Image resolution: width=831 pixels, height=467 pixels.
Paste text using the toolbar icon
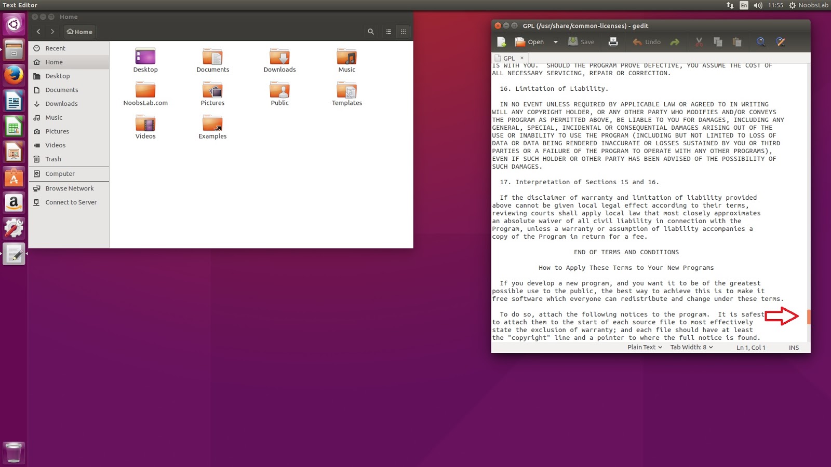pyautogui.click(x=737, y=42)
